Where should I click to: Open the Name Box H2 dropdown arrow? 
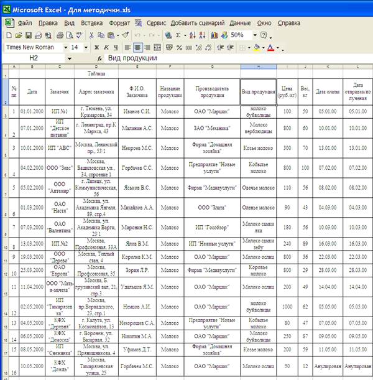(70, 58)
